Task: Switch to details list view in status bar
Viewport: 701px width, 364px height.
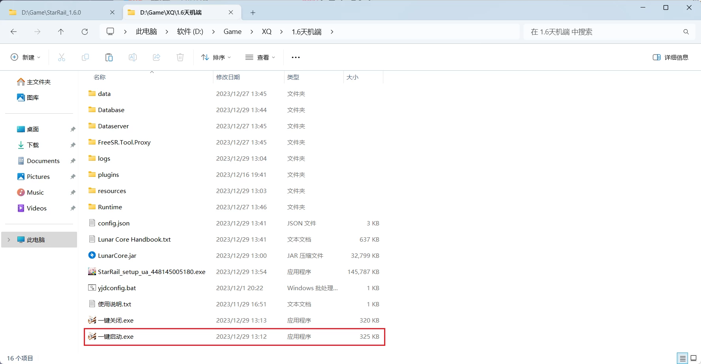Action: [x=682, y=358]
